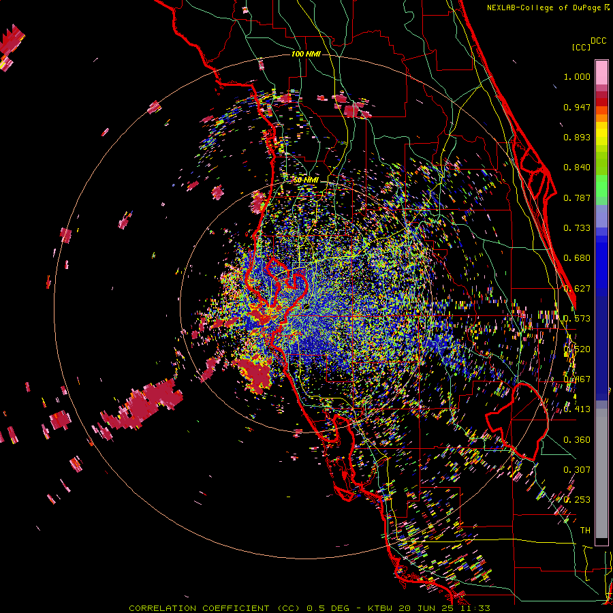Pick the red segment of the color bar
The width and height of the screenshot is (613, 613).
[x=601, y=102]
